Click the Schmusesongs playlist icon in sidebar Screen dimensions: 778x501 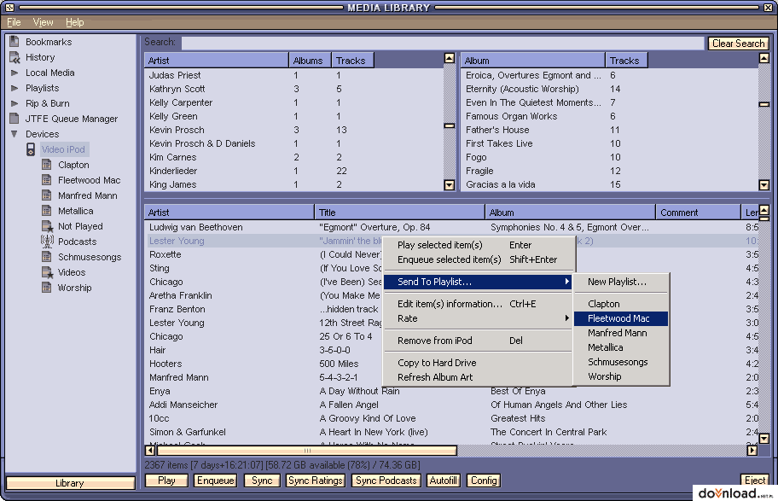(x=47, y=257)
